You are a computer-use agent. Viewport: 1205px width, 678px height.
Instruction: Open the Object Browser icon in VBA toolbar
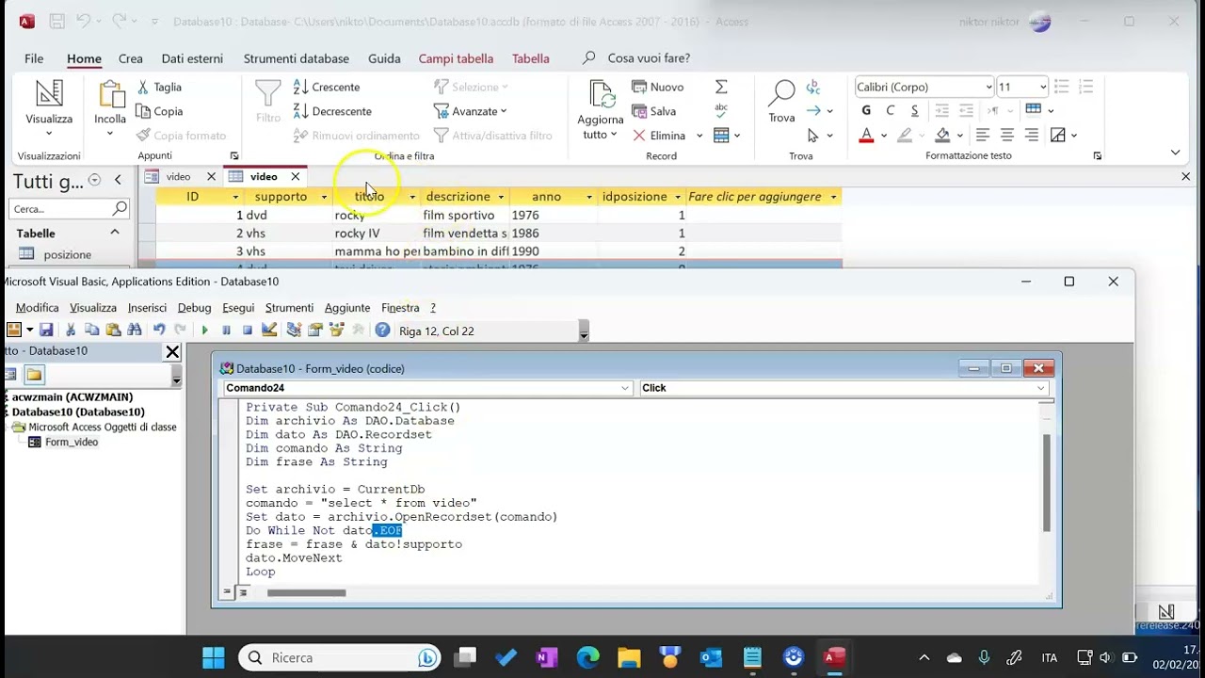337,330
